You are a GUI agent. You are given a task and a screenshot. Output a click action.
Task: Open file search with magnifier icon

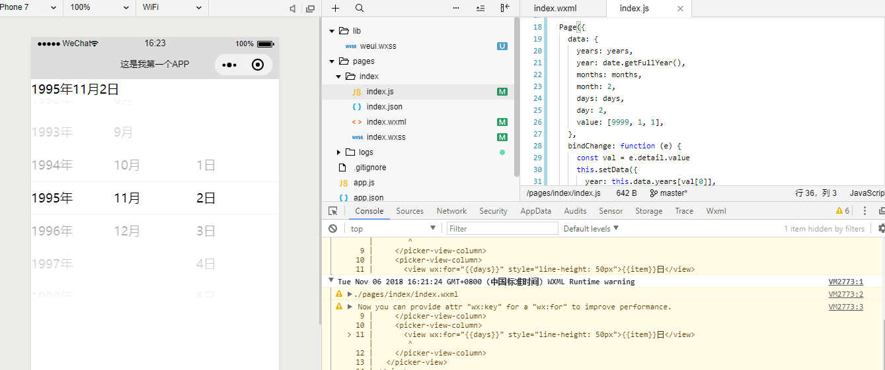click(360, 8)
